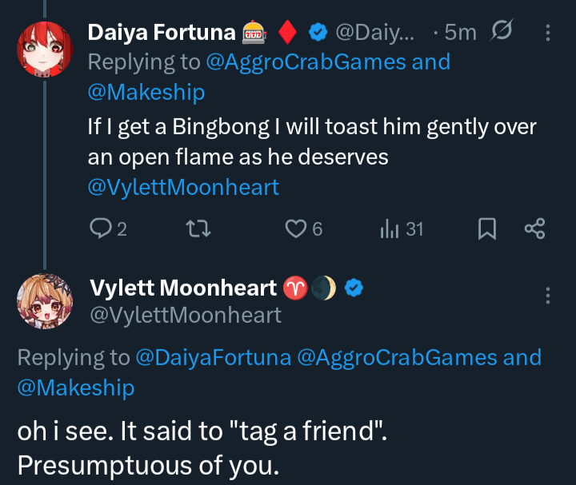Open more options on Vylett's tweet

pos(547,296)
